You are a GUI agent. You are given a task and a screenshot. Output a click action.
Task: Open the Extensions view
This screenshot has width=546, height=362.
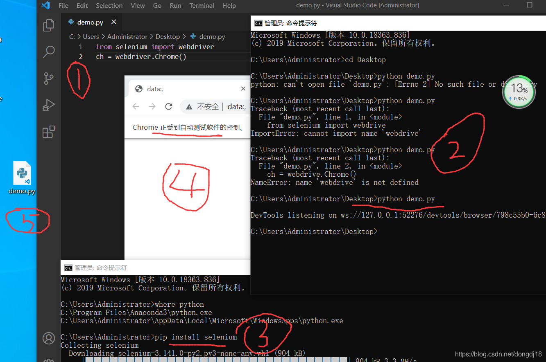pyautogui.click(x=49, y=132)
